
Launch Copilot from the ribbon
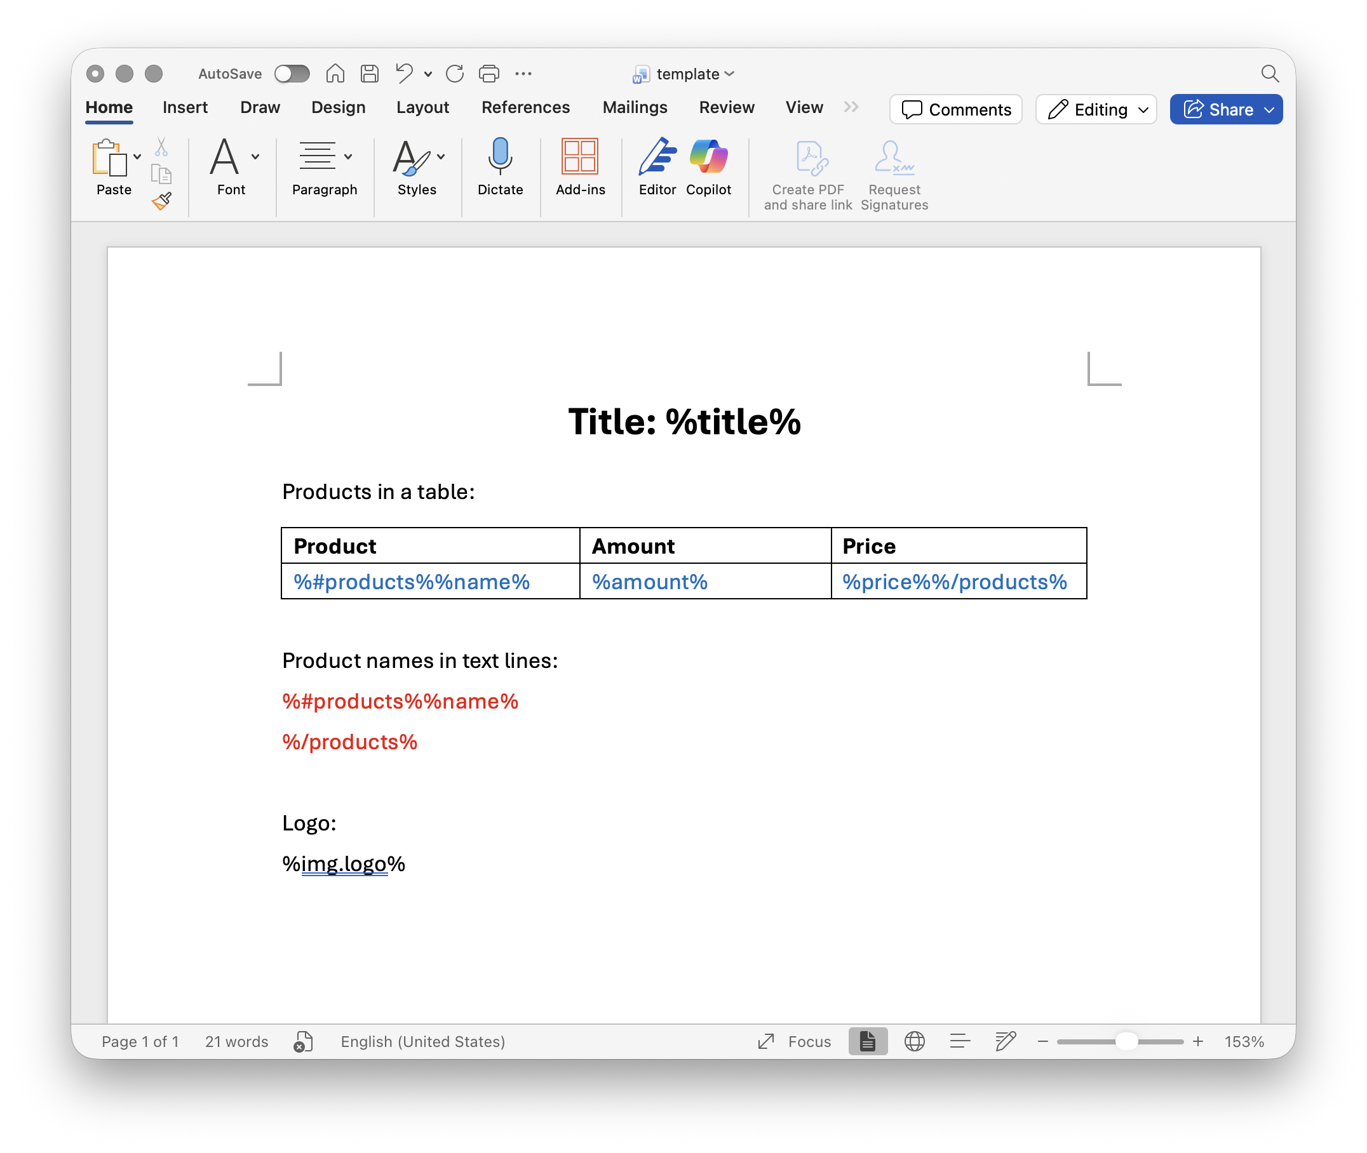pos(708,157)
